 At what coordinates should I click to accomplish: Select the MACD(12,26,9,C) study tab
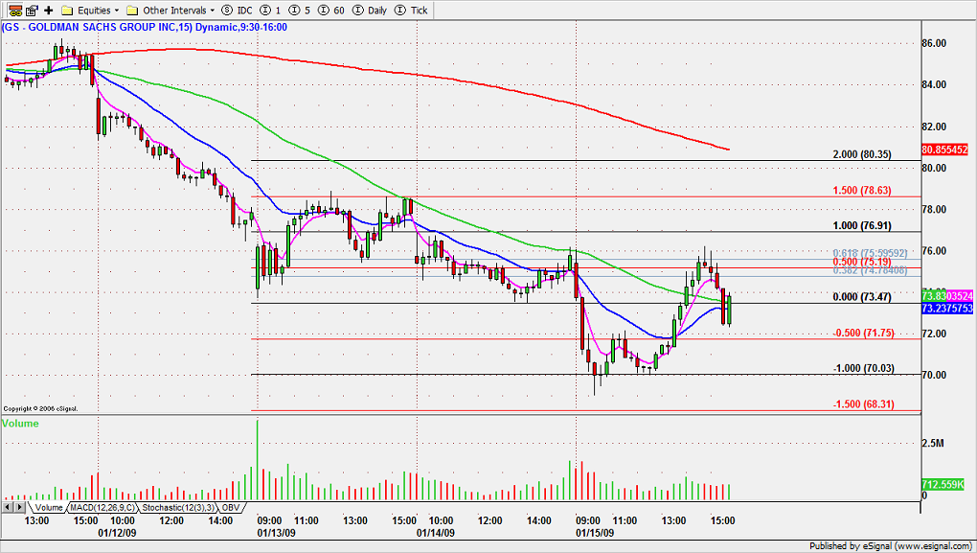tap(101, 508)
